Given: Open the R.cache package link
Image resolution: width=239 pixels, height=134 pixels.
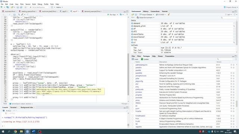Looking at the screenshot, I should point(138,111).
